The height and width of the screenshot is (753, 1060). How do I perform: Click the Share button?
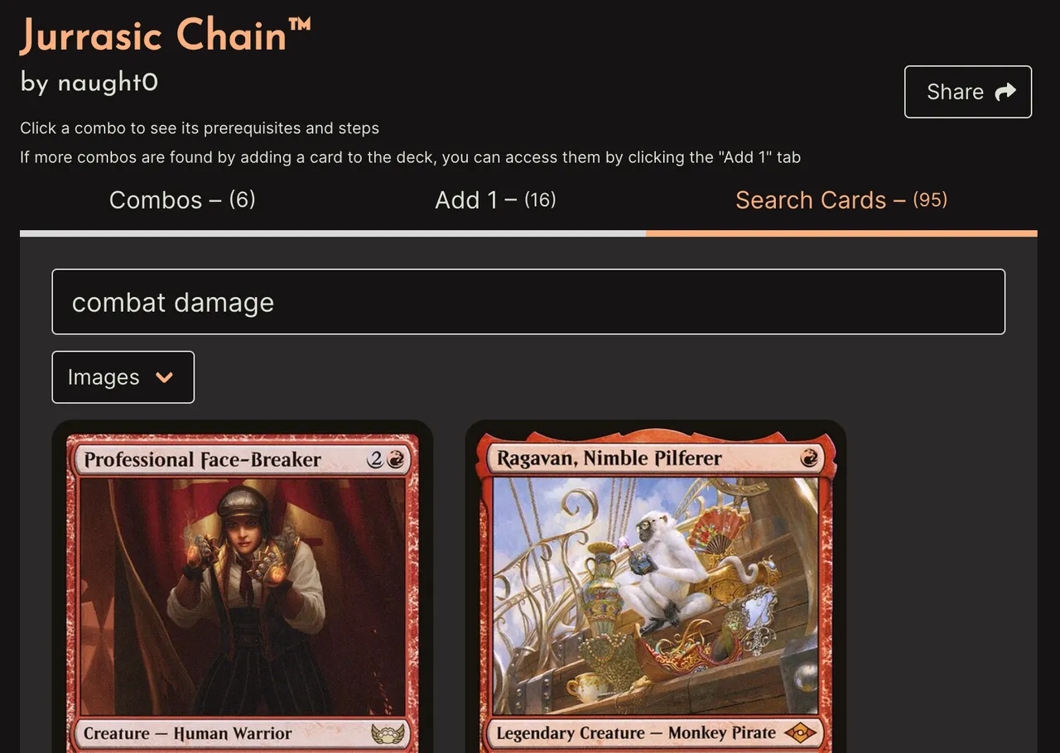[x=968, y=92]
